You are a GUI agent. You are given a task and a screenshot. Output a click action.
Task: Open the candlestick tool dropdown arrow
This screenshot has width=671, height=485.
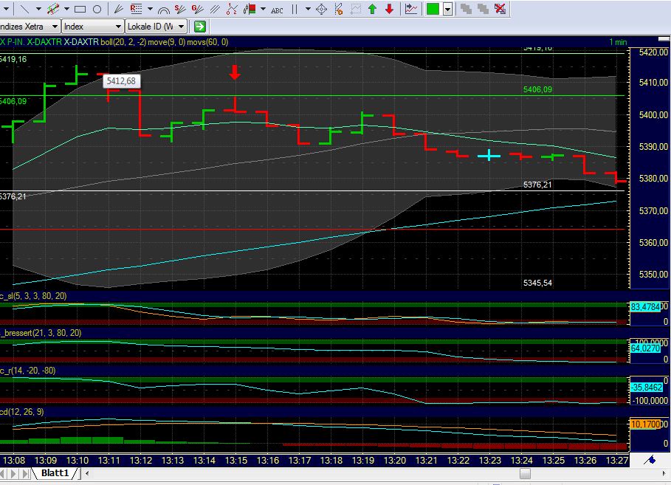click(x=263, y=9)
